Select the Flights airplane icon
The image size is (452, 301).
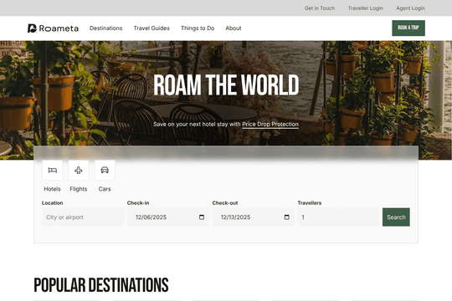coord(79,171)
